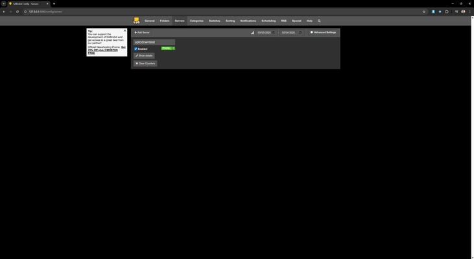Open the Chrome profile avatar
This screenshot has width=474, height=259.
[x=463, y=12]
